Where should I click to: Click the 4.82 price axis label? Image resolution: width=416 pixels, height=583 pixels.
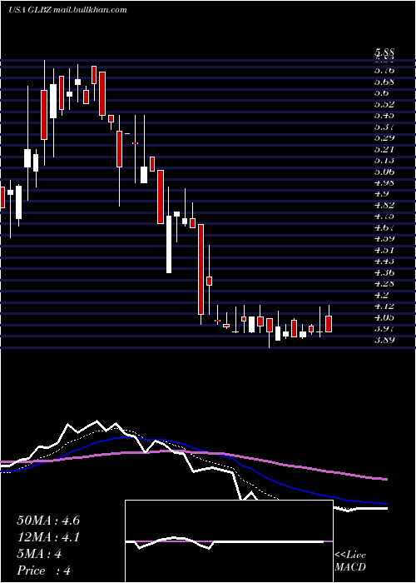[384, 205]
